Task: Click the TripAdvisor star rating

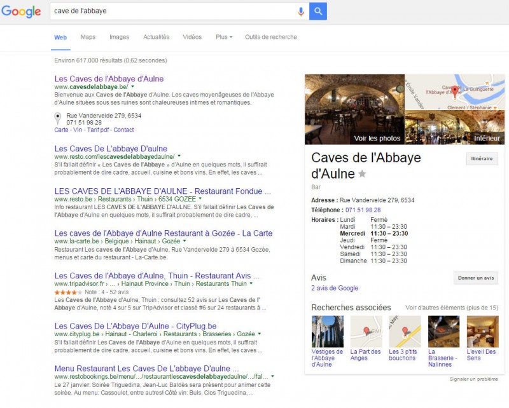Action: [68, 292]
